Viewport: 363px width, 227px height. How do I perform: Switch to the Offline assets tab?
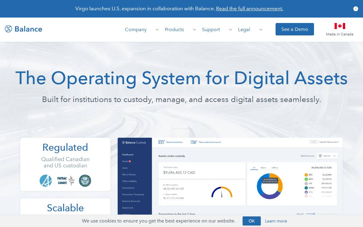coord(275,168)
